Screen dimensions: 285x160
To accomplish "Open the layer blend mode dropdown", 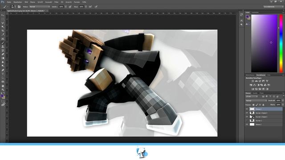I will coord(256,101).
